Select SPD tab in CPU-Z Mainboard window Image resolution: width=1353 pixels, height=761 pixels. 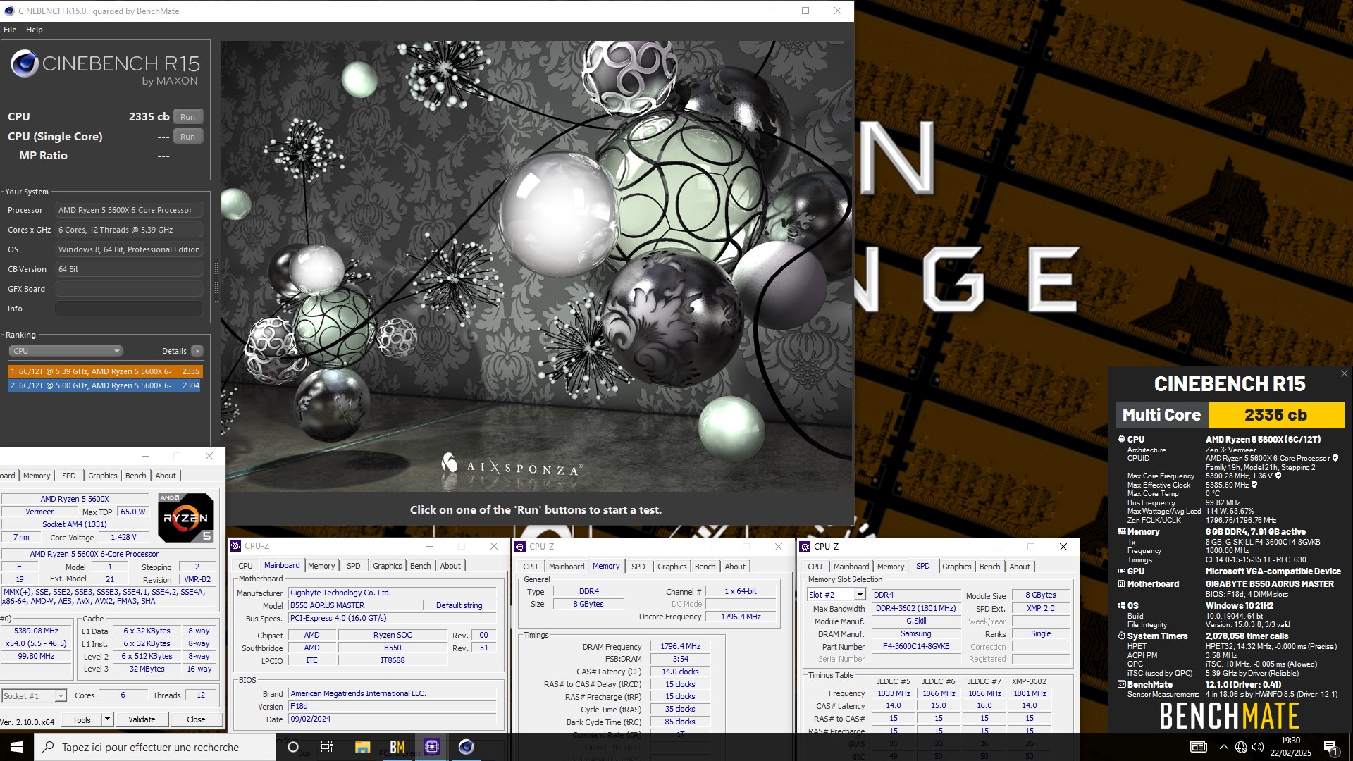pyautogui.click(x=354, y=566)
